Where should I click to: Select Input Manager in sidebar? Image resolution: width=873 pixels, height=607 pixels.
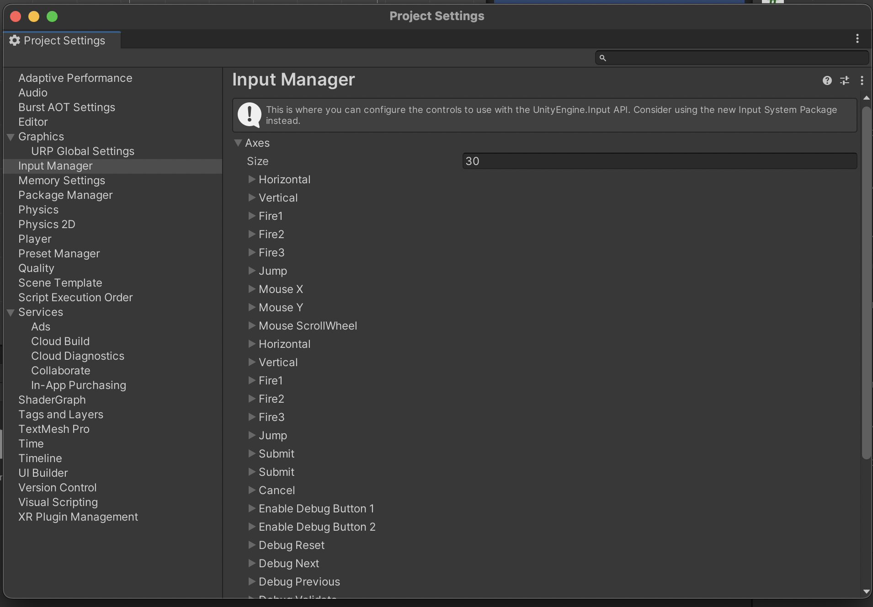(x=55, y=166)
